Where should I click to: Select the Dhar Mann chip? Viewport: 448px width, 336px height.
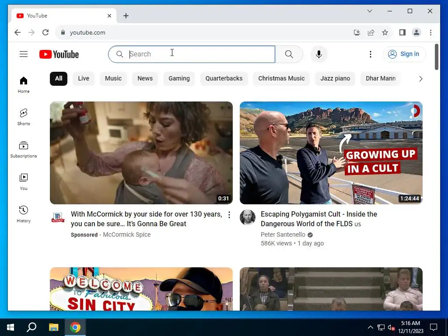click(x=381, y=79)
